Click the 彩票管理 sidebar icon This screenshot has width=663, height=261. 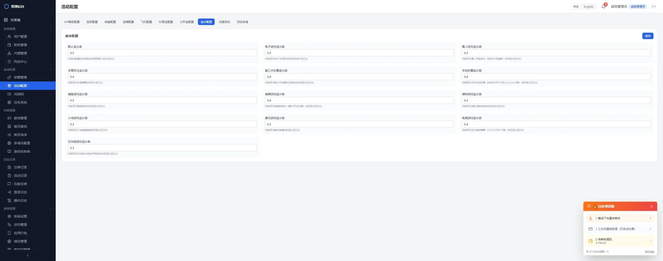tap(9, 77)
